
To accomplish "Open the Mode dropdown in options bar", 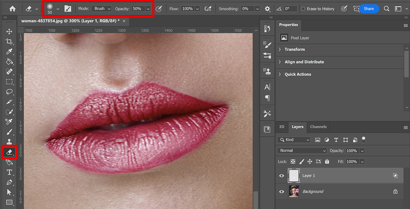I will 101,8.
